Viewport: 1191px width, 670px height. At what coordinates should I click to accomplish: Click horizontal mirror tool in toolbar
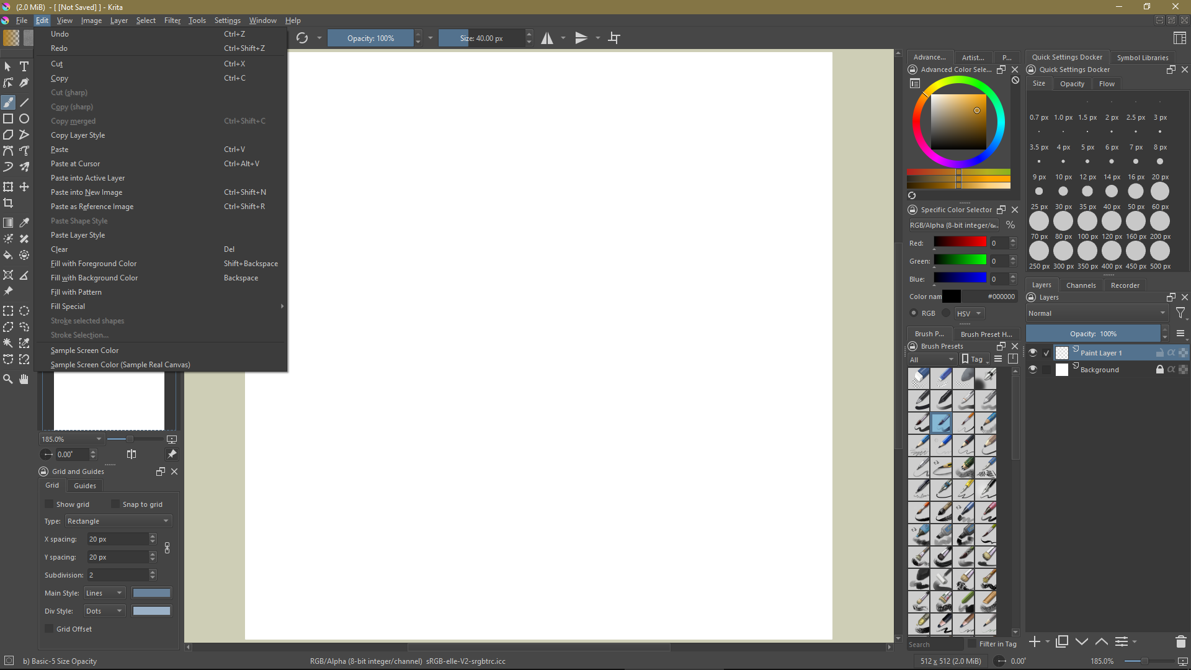pos(547,38)
